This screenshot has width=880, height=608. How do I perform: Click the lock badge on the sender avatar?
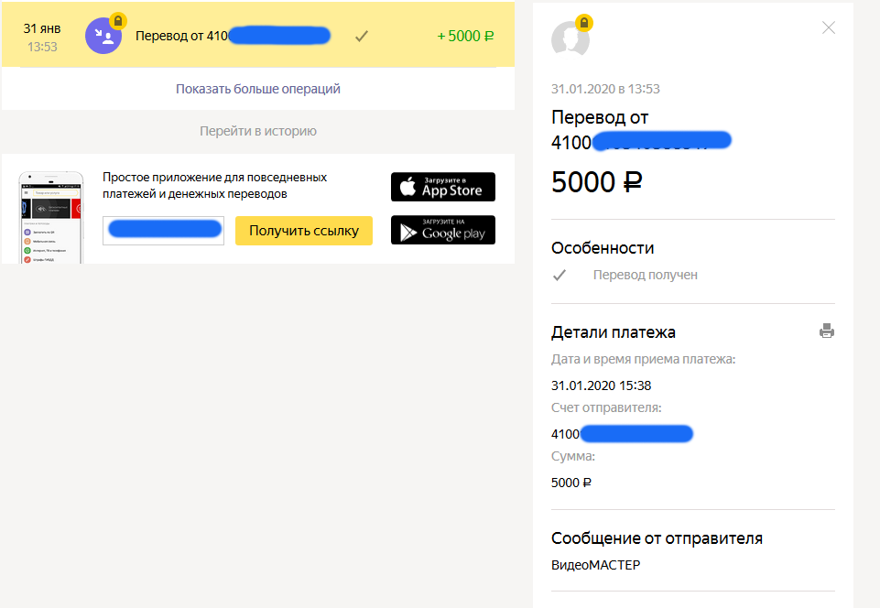coord(584,22)
